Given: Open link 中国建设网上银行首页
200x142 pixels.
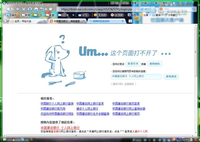Looking at the screenshot, I should tap(126, 114).
